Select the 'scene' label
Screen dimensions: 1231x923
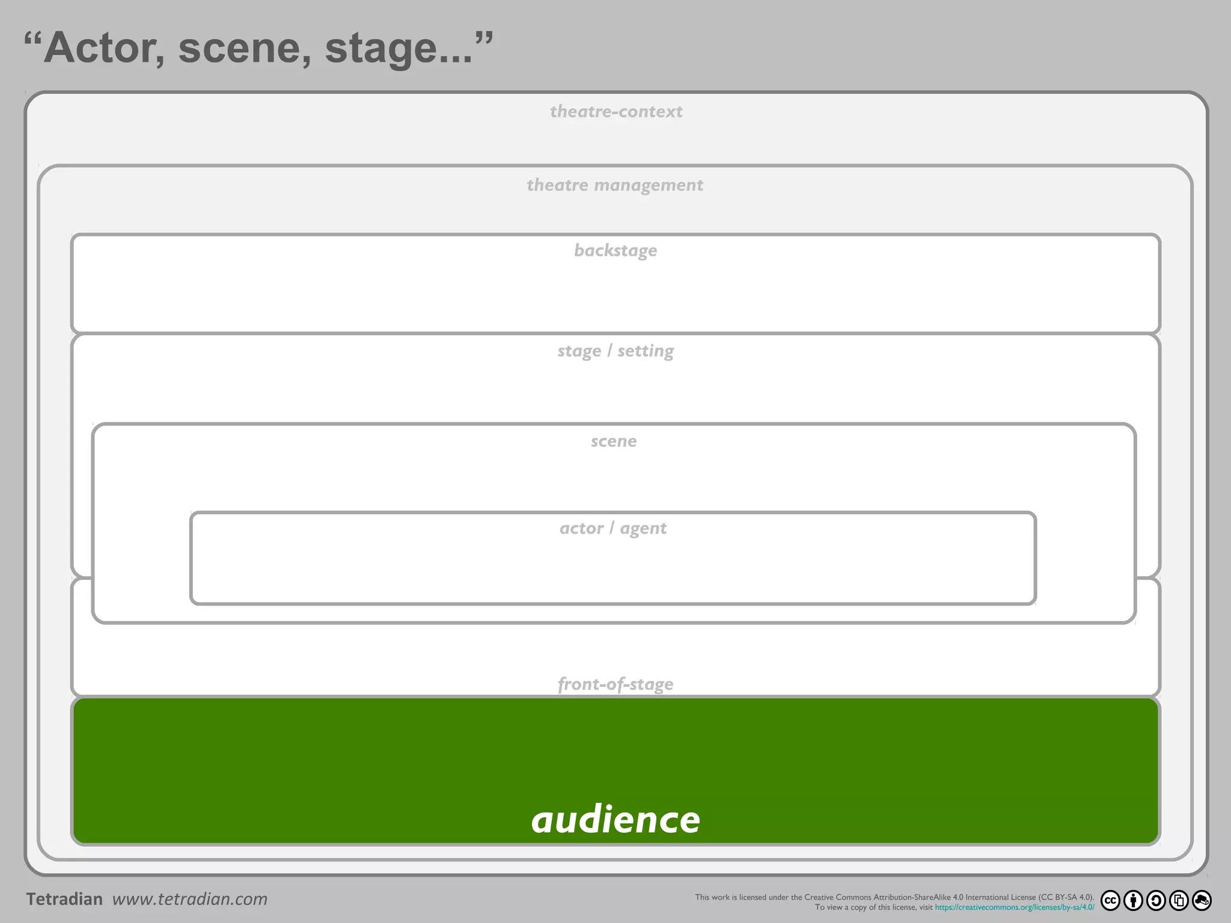coord(614,441)
